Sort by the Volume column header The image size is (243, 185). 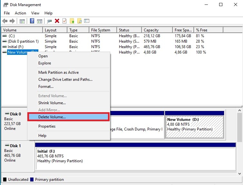pos(22,30)
